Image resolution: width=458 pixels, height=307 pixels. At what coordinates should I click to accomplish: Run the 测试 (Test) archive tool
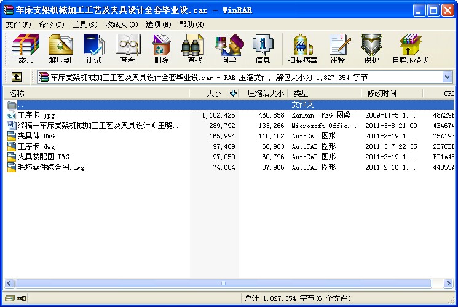(x=93, y=49)
